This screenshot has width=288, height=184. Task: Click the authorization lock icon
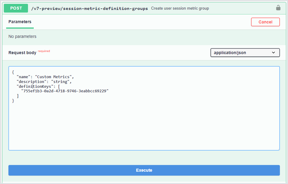pyautogui.click(x=278, y=8)
